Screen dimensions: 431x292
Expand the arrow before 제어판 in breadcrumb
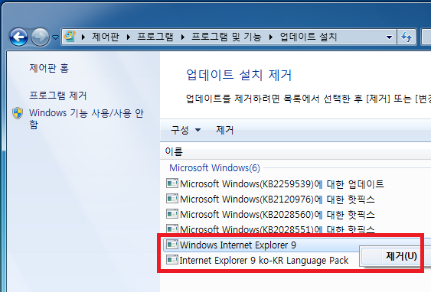(83, 37)
